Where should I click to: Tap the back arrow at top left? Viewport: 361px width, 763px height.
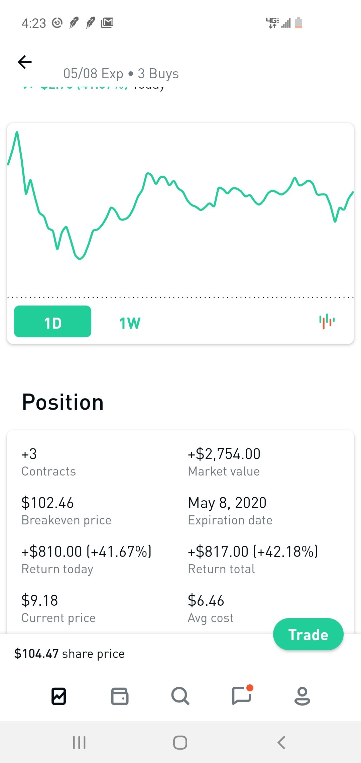point(25,62)
